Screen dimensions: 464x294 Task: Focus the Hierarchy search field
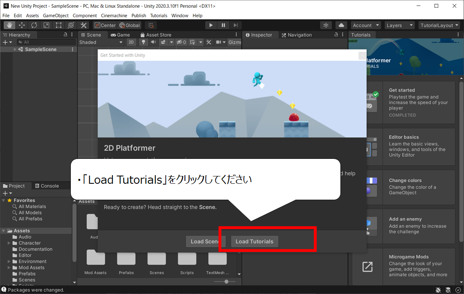point(47,42)
